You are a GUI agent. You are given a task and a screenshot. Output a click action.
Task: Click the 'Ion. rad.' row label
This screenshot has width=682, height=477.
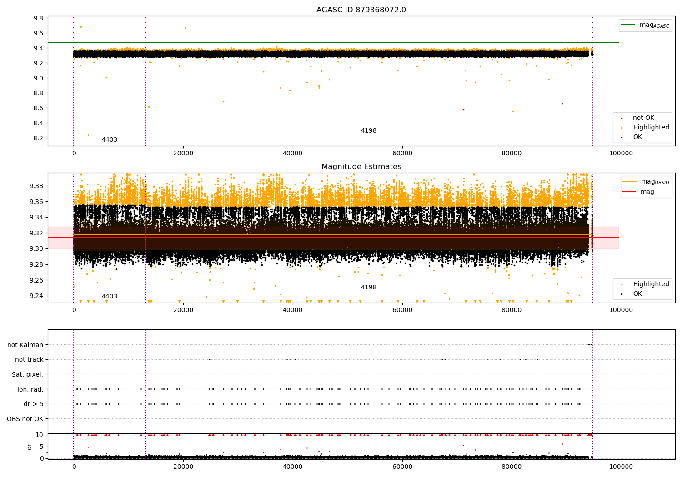point(30,389)
